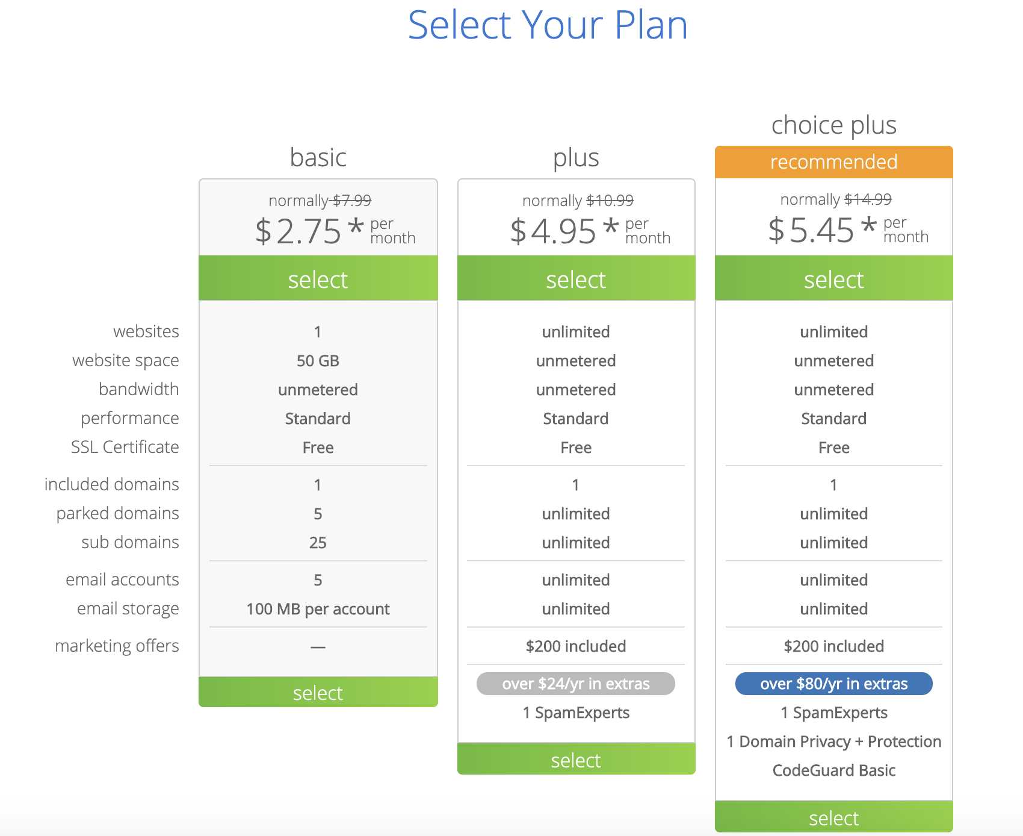Click the "choice plus" plan title
This screenshot has height=836, width=1023.
click(833, 125)
